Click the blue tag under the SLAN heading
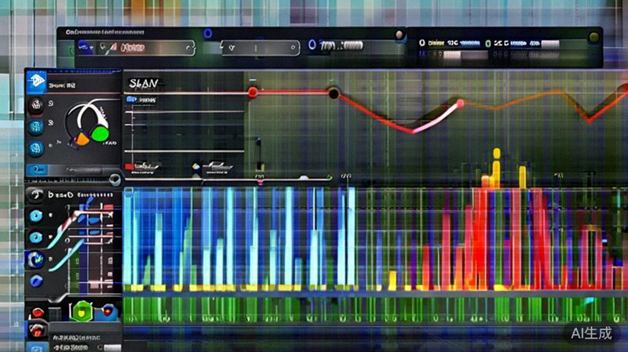The height and width of the screenshot is (352, 628). 141,100
